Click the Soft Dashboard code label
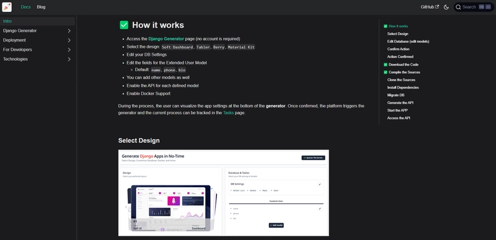This screenshot has height=240, width=496. click(x=177, y=47)
